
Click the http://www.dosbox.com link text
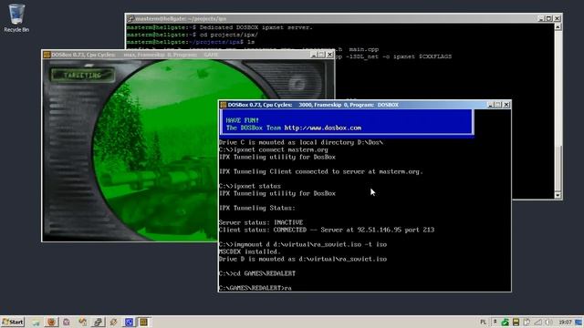point(322,128)
